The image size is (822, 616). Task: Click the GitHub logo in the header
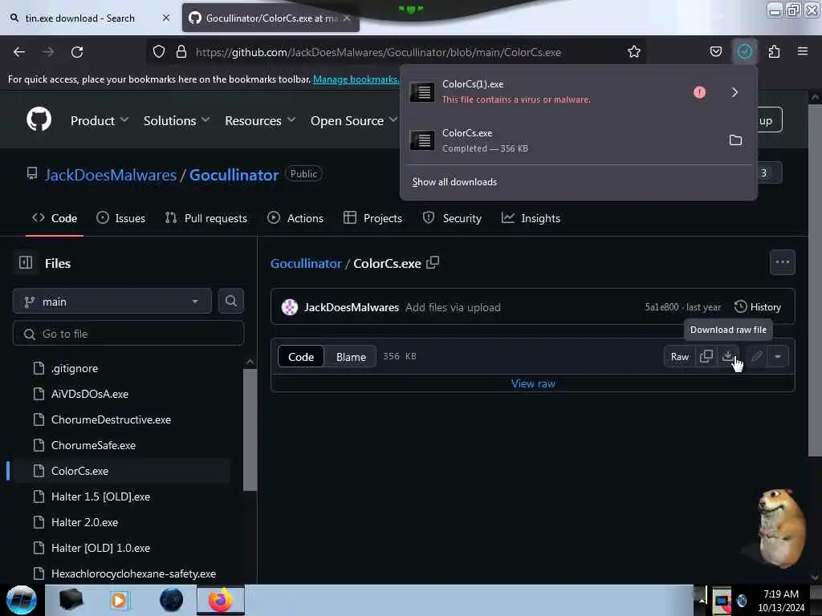(39, 120)
